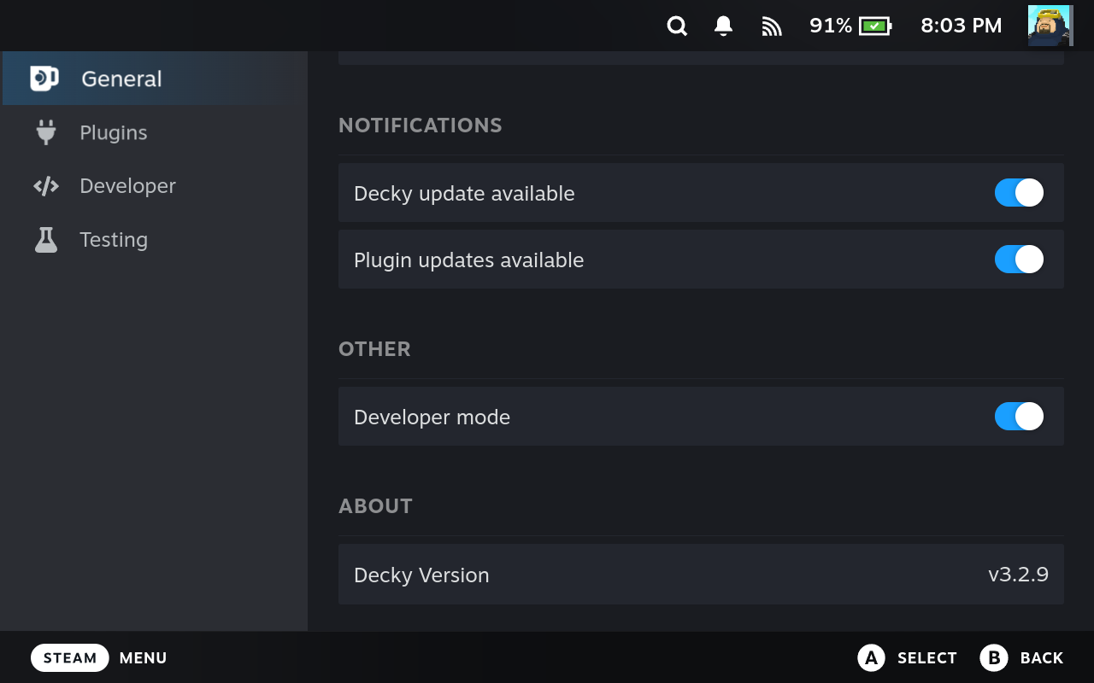The height and width of the screenshot is (683, 1094).
Task: Click the 8:03 PM clock
Action: (961, 26)
